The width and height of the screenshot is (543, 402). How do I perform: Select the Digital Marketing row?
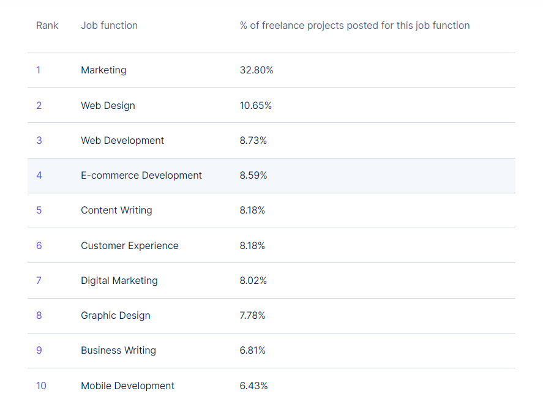coord(272,281)
